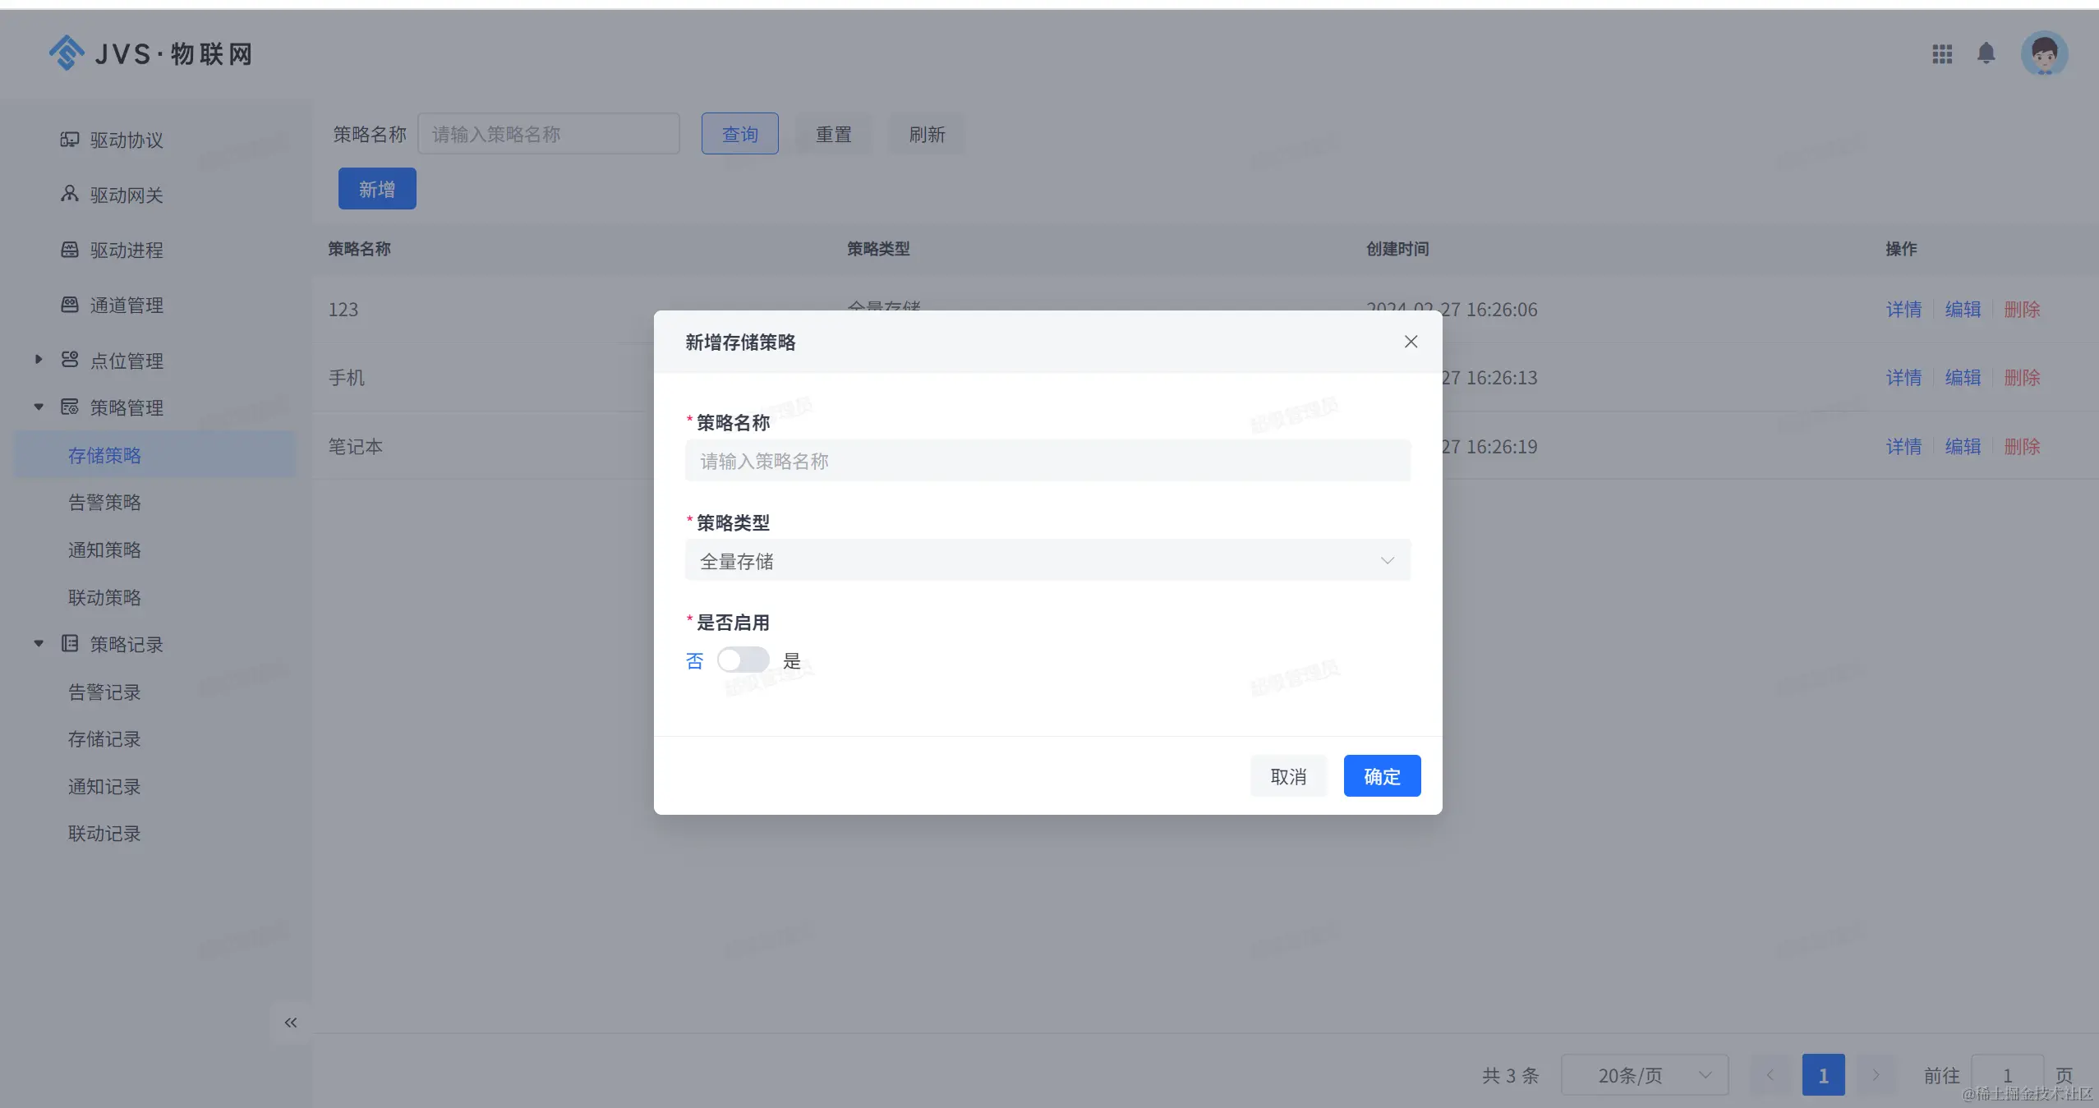
Task: Collapse the 策略记录 menu arrow
Action: (x=39, y=644)
